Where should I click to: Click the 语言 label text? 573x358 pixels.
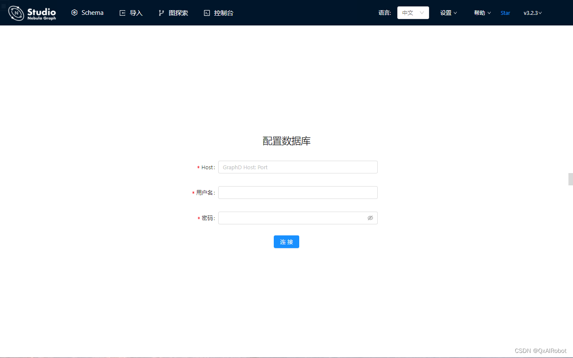[385, 13]
